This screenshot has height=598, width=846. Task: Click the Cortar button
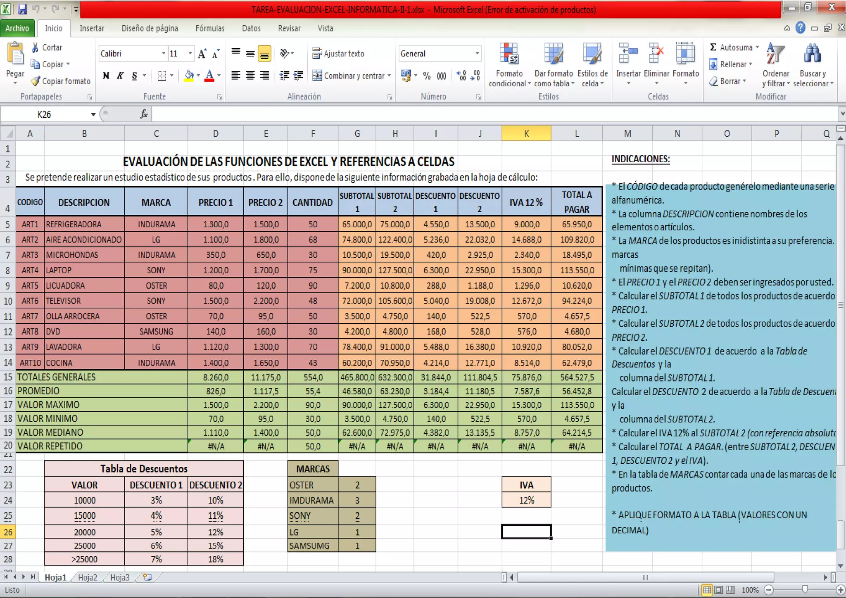point(47,47)
